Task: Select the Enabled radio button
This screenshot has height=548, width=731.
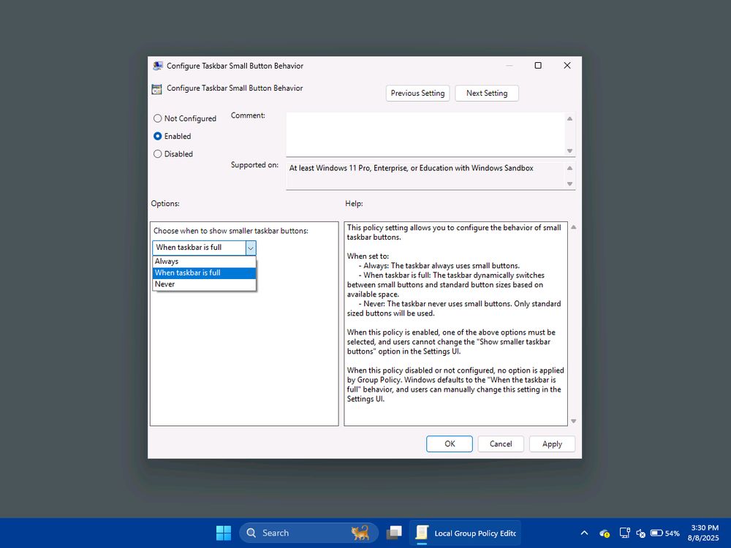Action: (158, 136)
